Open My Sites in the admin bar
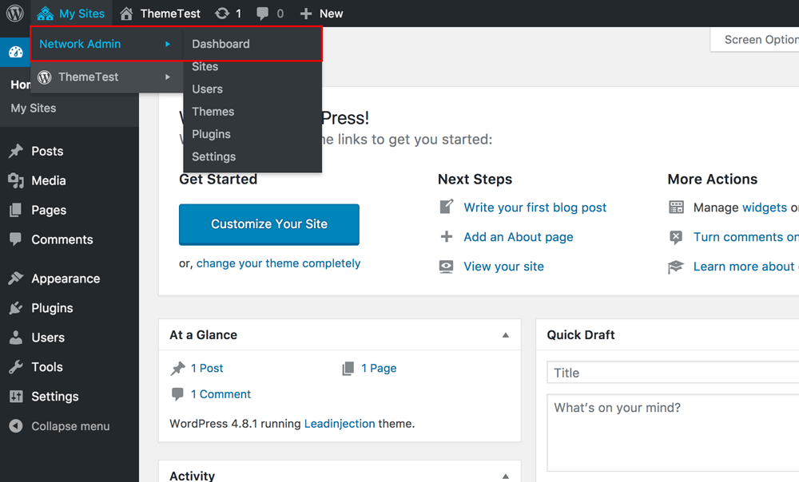799x482 pixels. pyautogui.click(x=82, y=14)
